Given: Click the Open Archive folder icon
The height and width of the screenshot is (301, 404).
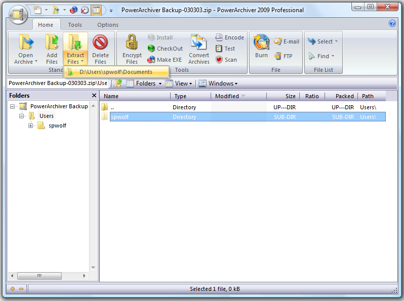Looking at the screenshot, I should tap(26, 42).
